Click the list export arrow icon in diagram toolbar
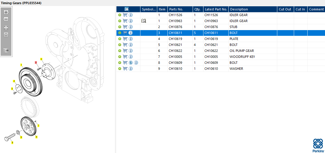Viewport: 325px width, 153px height. coord(6,50)
